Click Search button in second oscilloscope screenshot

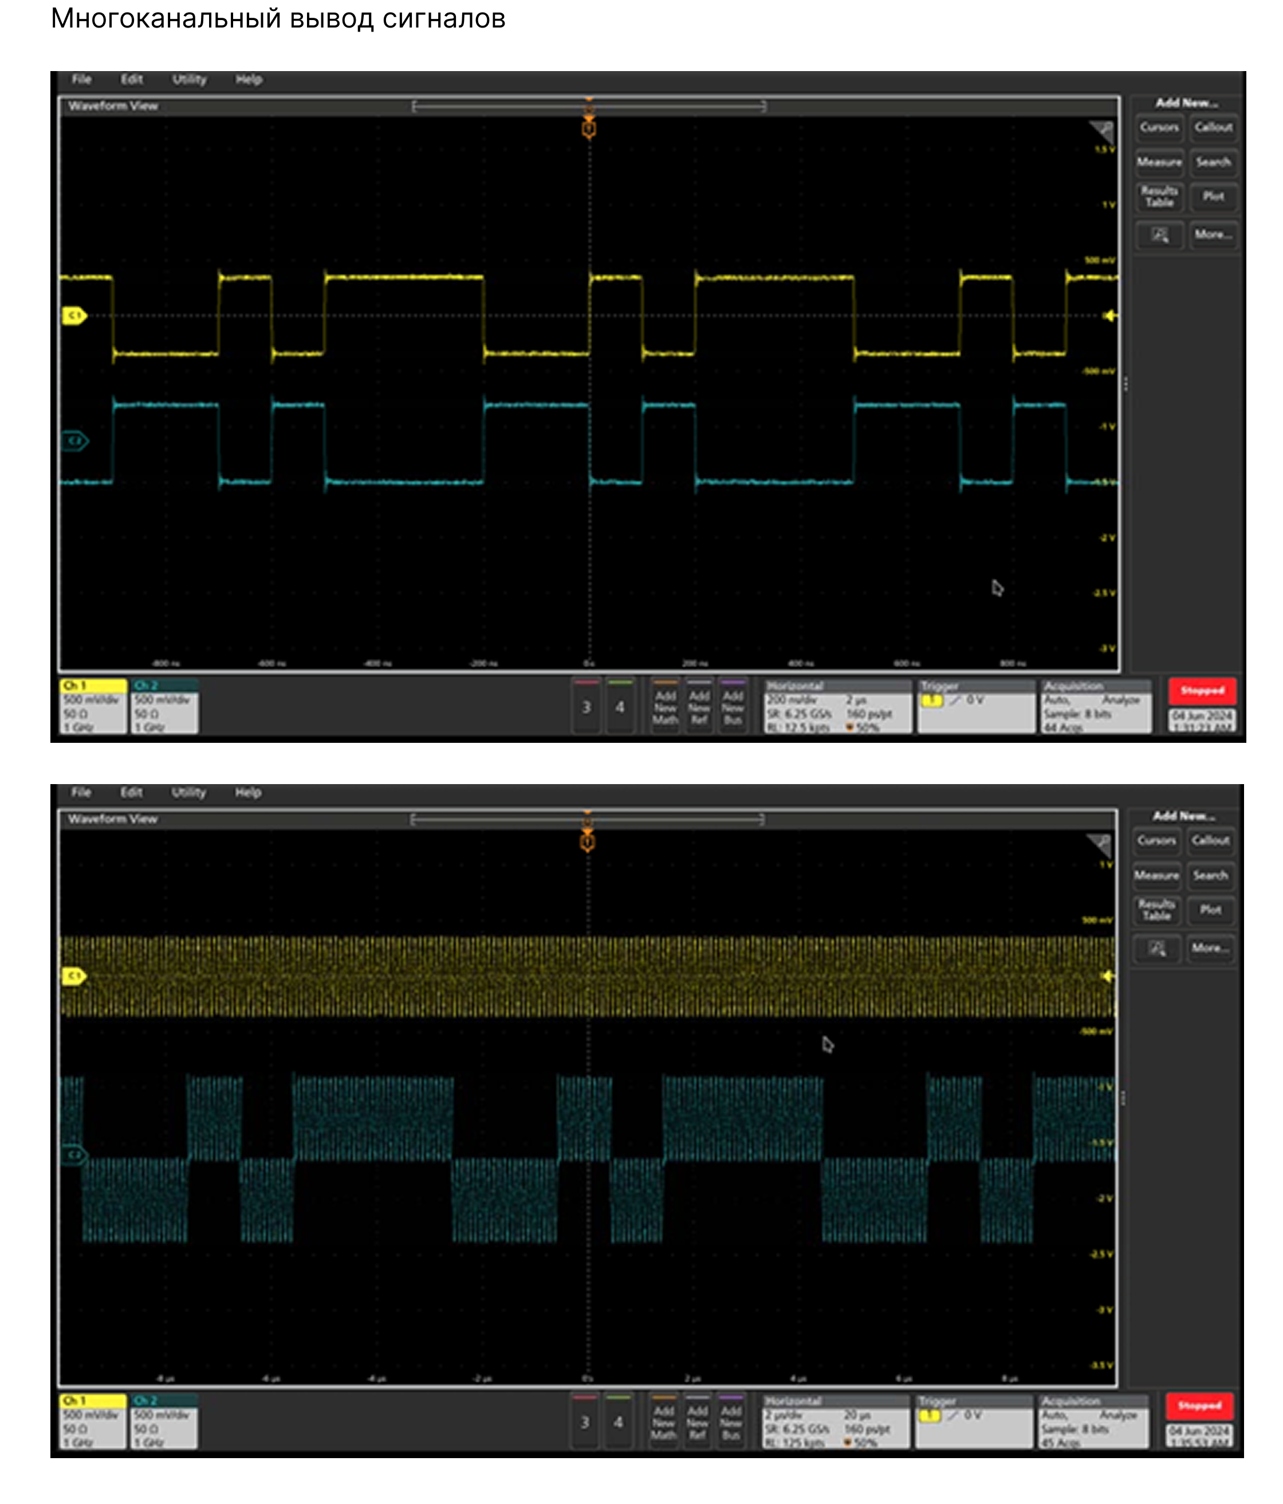point(1210,875)
